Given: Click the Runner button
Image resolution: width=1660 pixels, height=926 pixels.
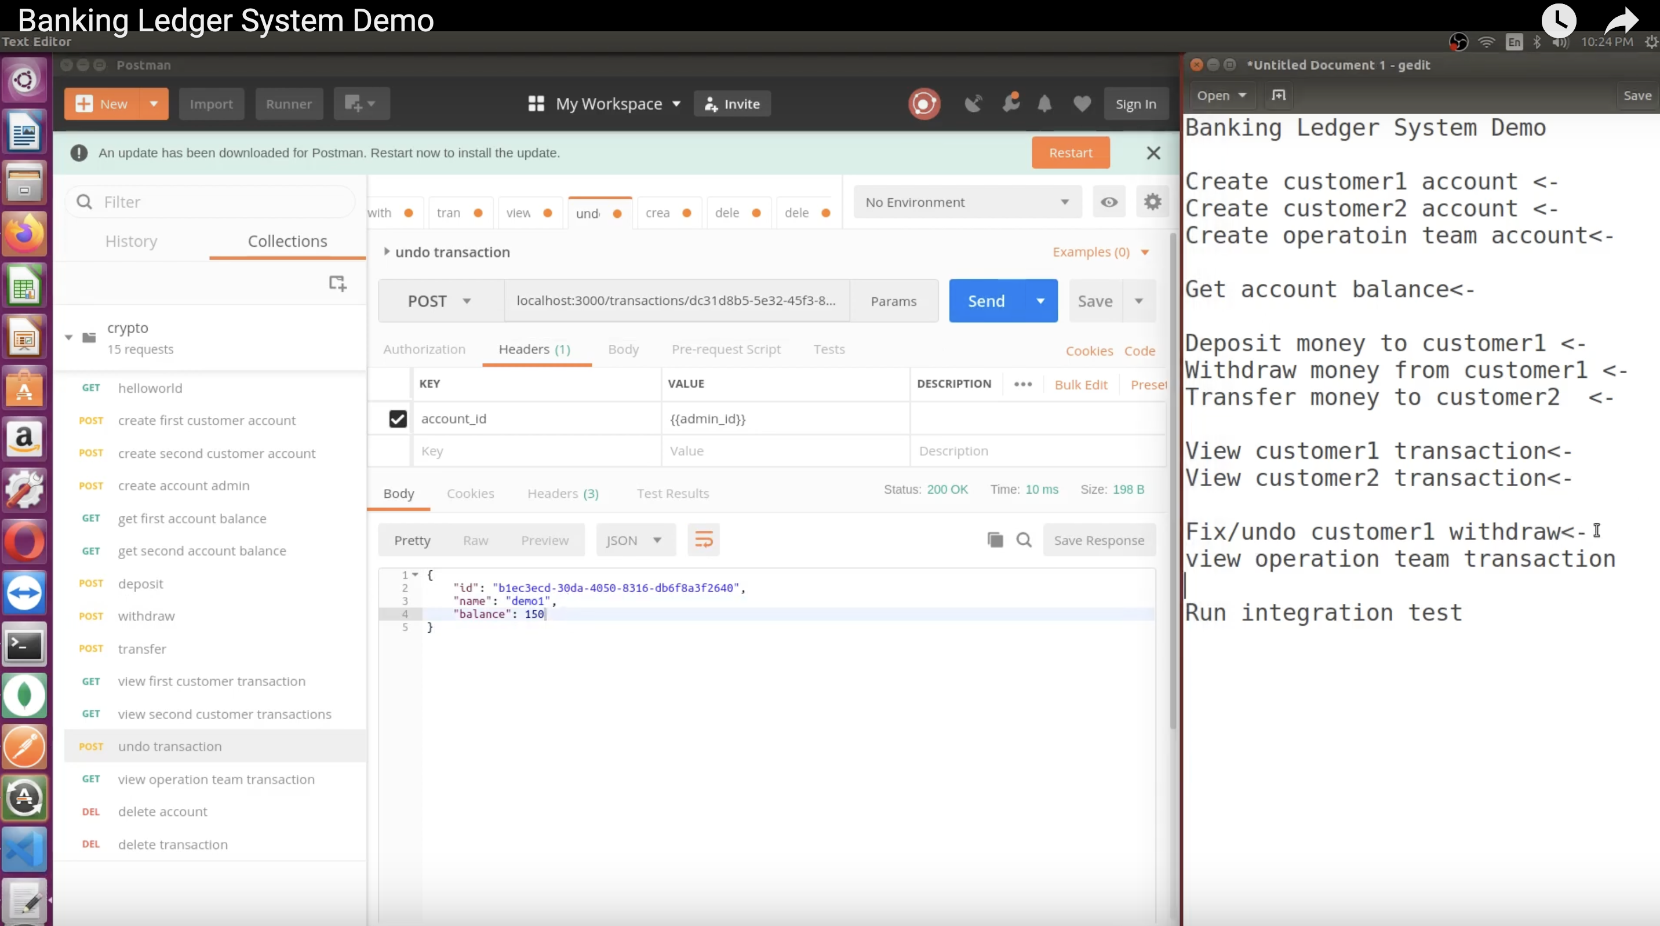Looking at the screenshot, I should pyautogui.click(x=289, y=104).
